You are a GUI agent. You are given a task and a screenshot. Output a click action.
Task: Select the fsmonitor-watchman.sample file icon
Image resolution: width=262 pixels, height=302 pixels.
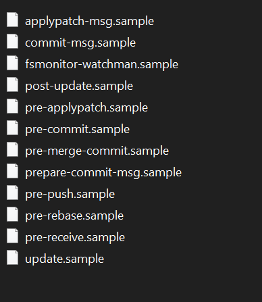[12, 63]
